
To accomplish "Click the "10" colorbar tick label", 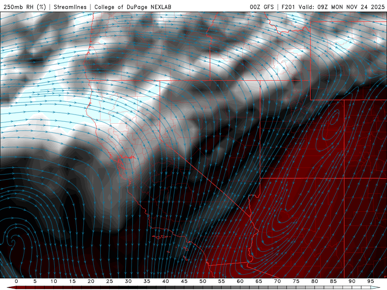I will (54, 281).
